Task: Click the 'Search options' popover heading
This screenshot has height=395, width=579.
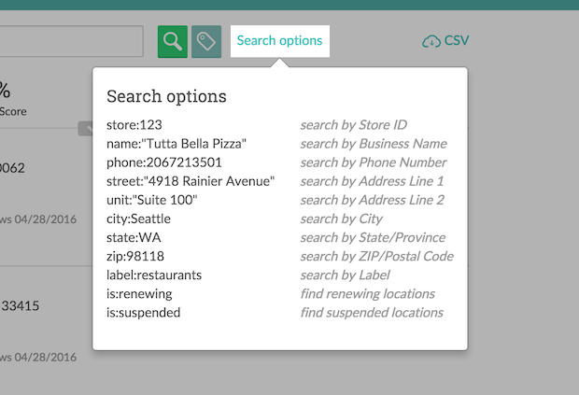Action: [x=166, y=96]
